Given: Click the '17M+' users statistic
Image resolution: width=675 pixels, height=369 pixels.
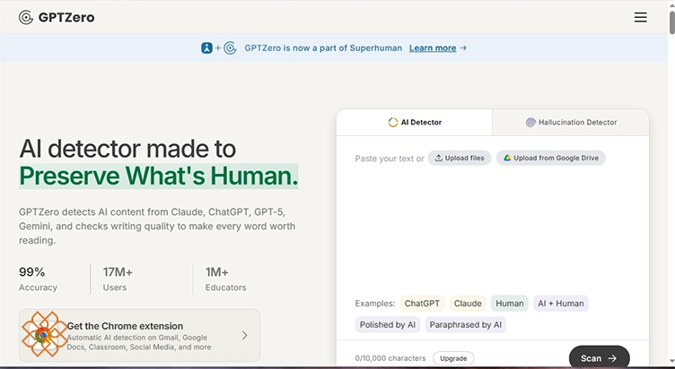Looking at the screenshot, I should coord(118,272).
